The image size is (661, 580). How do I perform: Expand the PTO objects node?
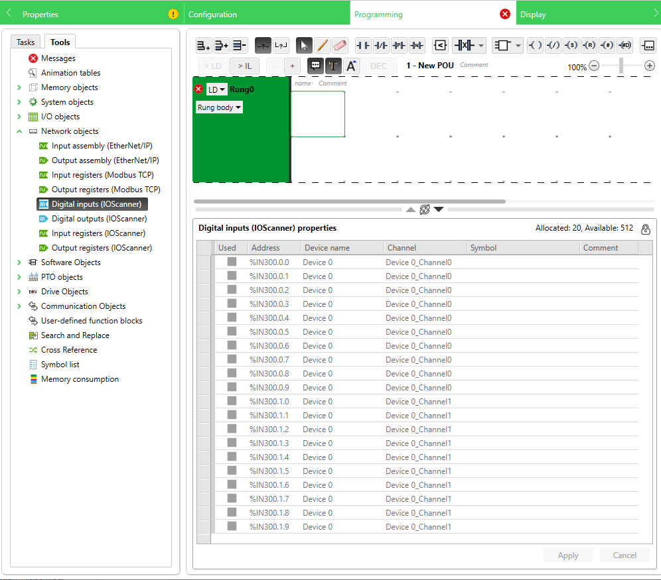point(19,277)
